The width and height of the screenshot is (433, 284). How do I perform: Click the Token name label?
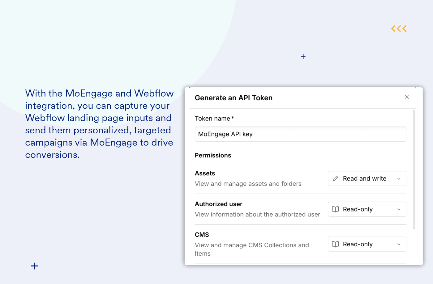coord(214,119)
